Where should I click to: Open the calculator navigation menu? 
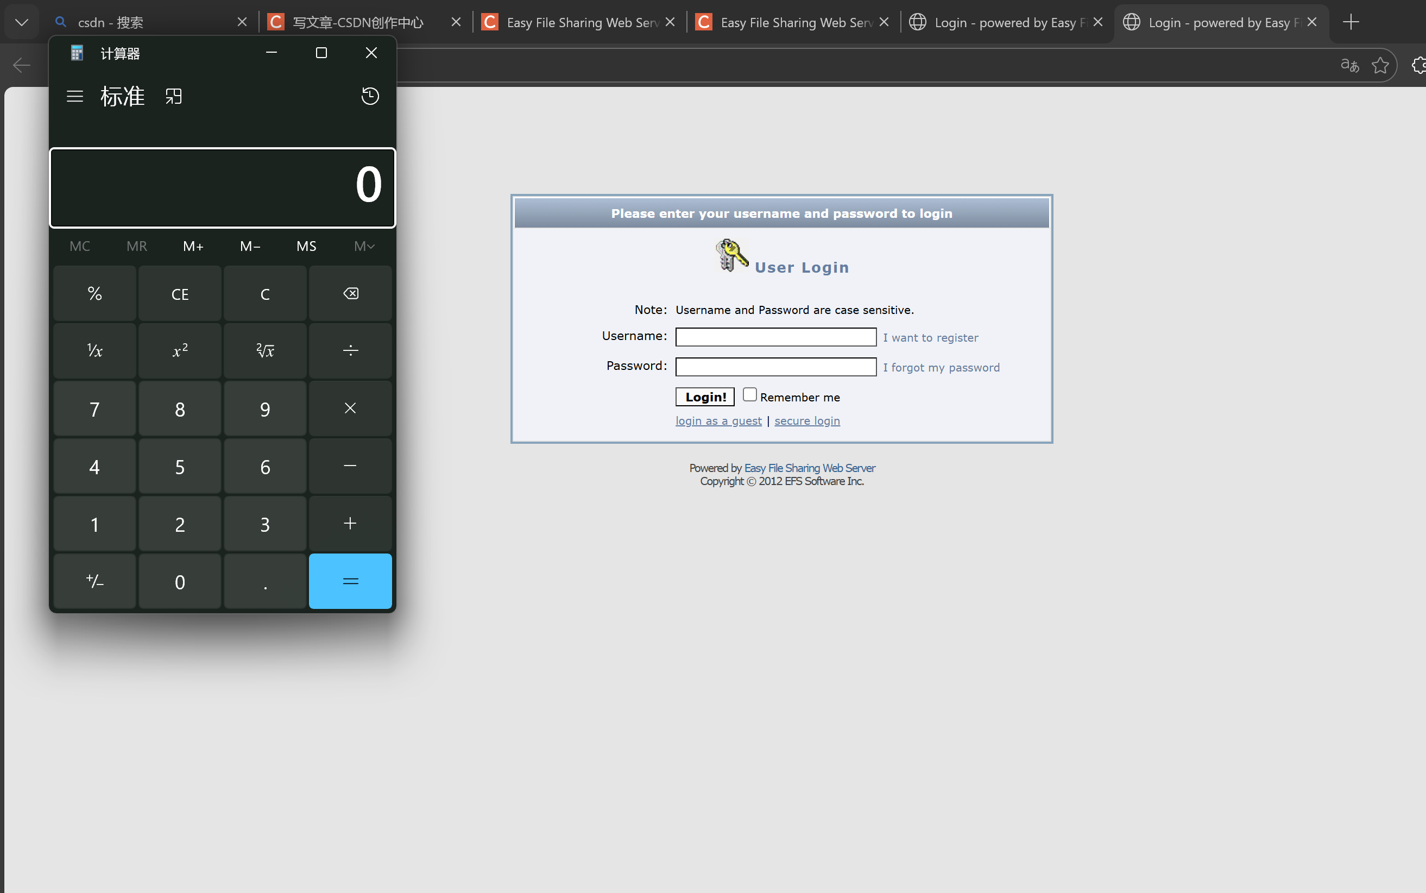[x=75, y=96]
